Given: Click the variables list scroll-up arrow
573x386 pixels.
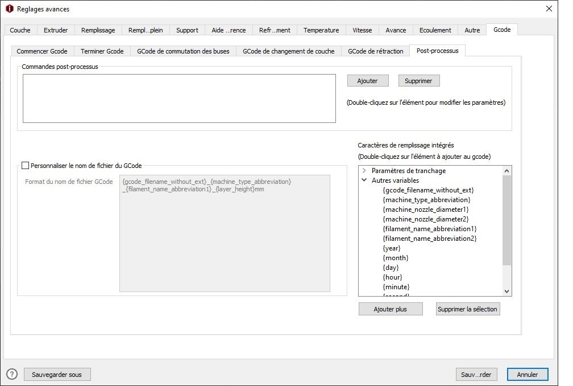Looking at the screenshot, I should (506, 170).
